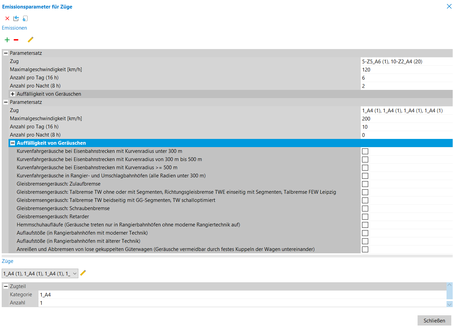Click the yellow pencil icon beside Züge dropdown
This screenshot has height=333, width=453.
coord(83,273)
